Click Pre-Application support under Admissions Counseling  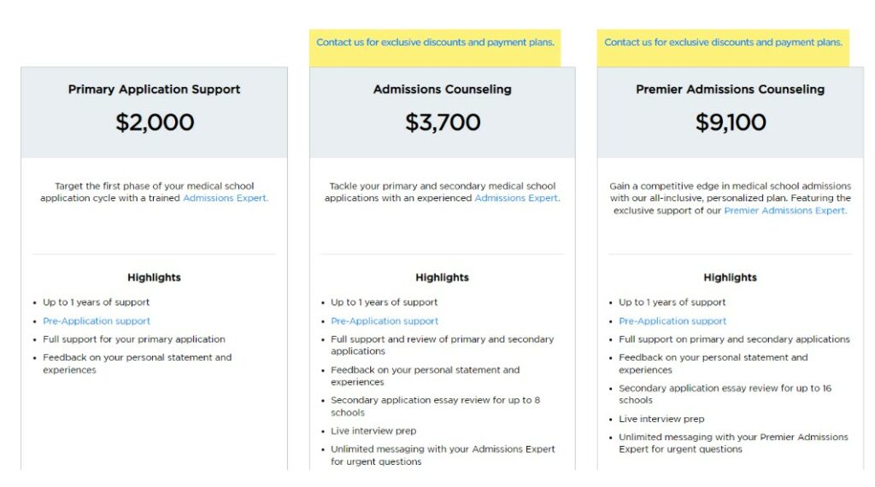pos(385,321)
